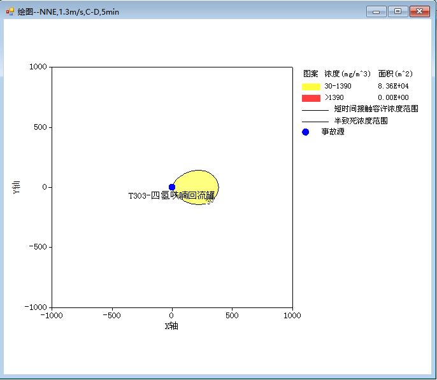Click the yellow 30-1390 legend swatch

(x=311, y=87)
